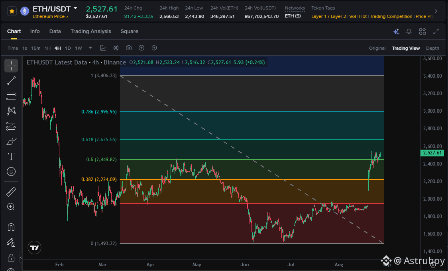Select the Text annotation tool
Viewport: 448px width, 271px height.
coord(11,156)
